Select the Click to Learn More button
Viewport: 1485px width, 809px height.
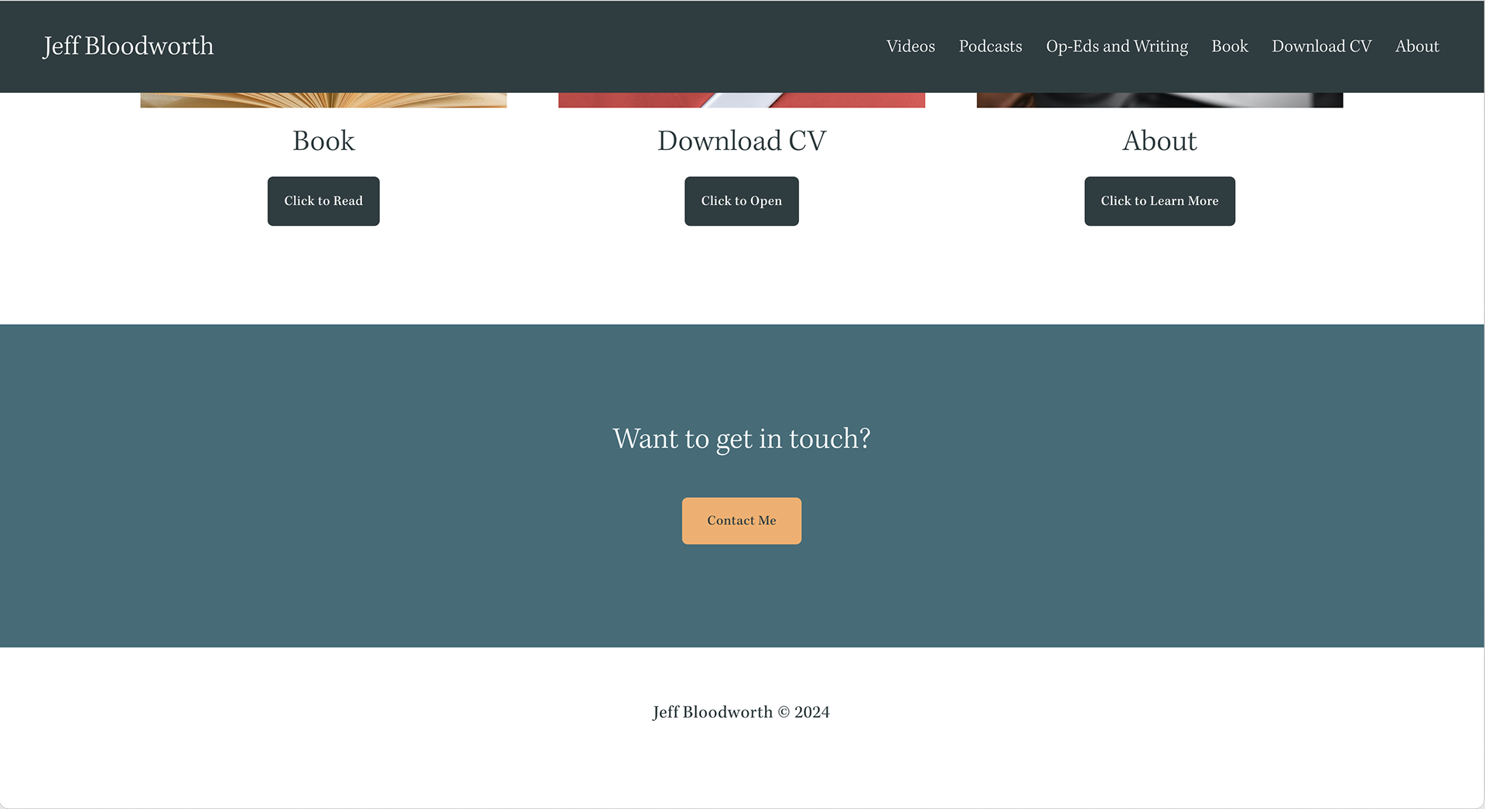tap(1159, 201)
